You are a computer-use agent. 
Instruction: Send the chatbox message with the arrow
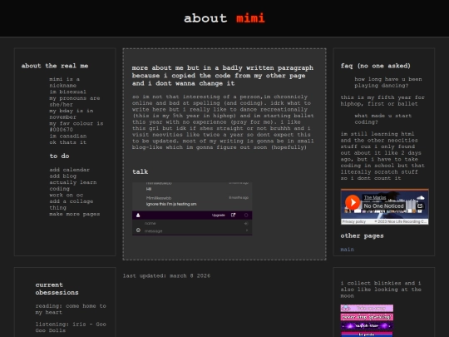[247, 230]
